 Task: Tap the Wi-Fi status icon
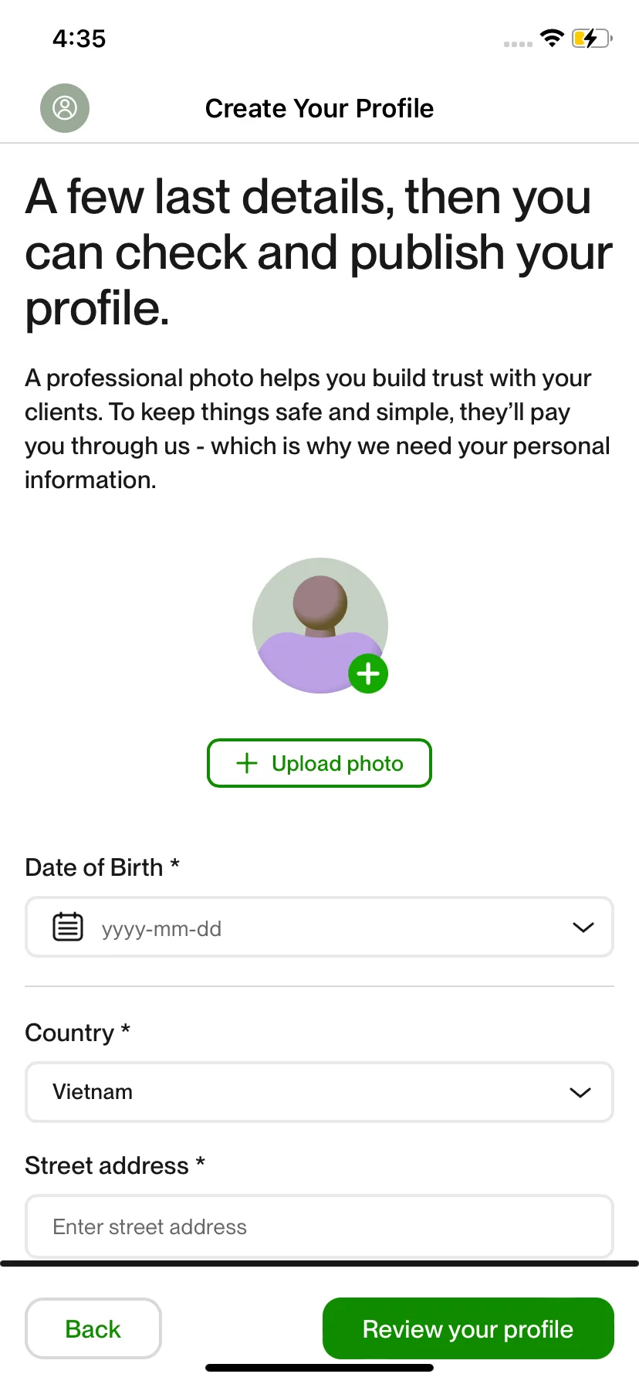pos(552,38)
